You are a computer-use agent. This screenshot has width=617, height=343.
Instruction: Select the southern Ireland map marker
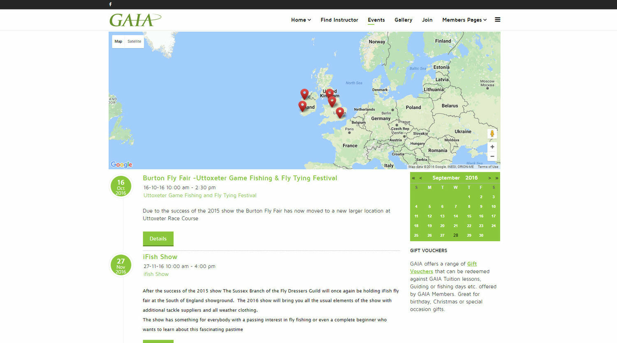pos(302,106)
